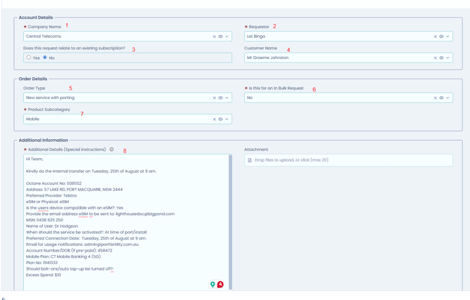Click the 'Plan No: 11141333' line

(x=41, y=263)
